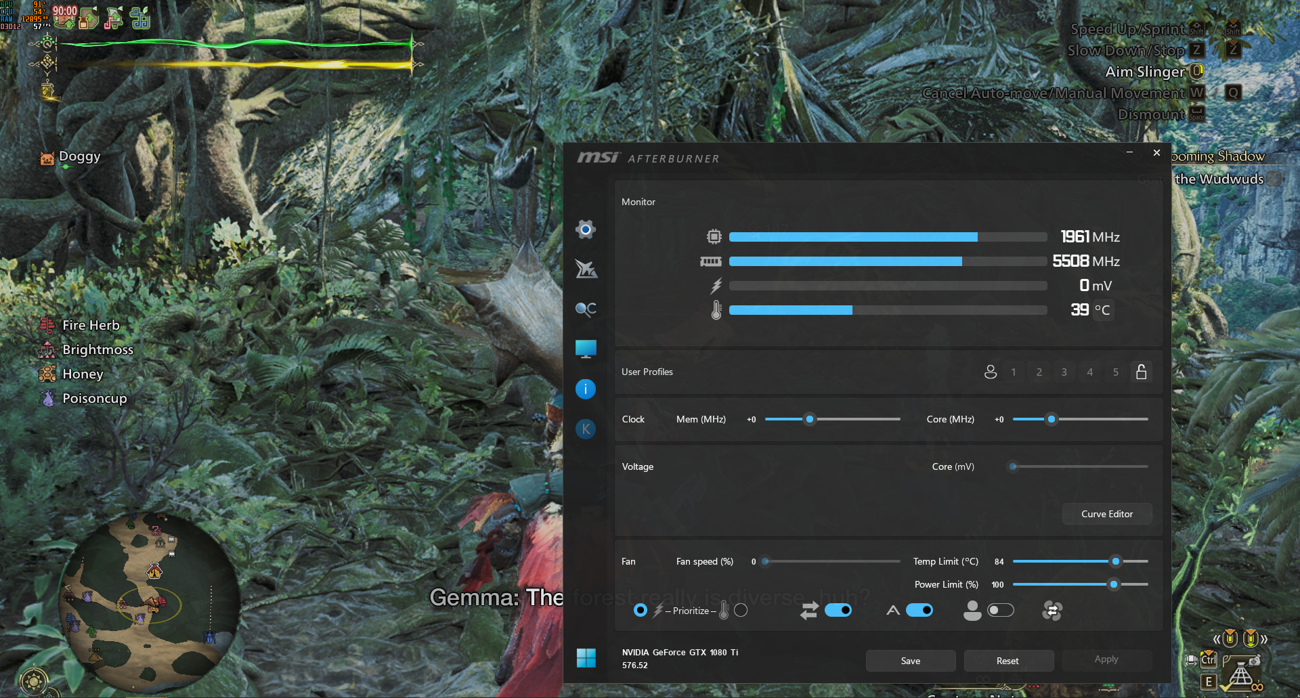Enable the user-defined fan switch
The height and width of the screenshot is (698, 1300).
(1001, 611)
